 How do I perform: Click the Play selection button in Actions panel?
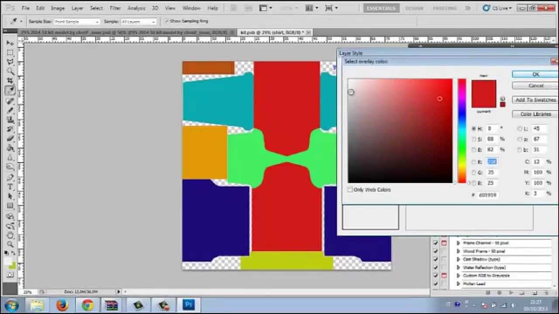tap(511, 293)
